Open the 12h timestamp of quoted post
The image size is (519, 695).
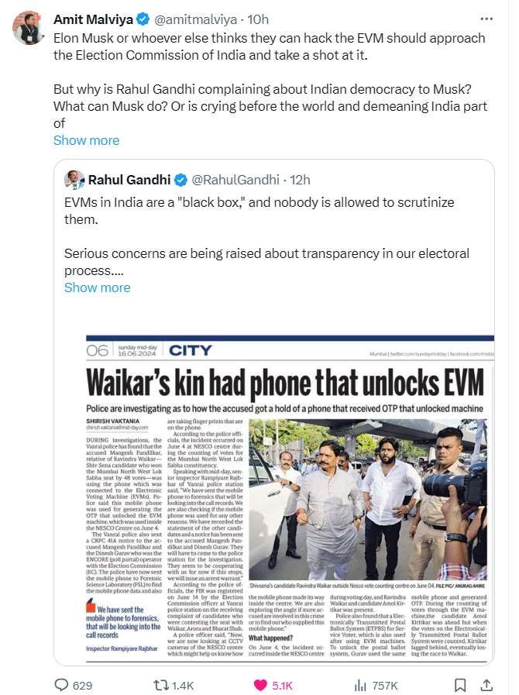click(x=300, y=180)
